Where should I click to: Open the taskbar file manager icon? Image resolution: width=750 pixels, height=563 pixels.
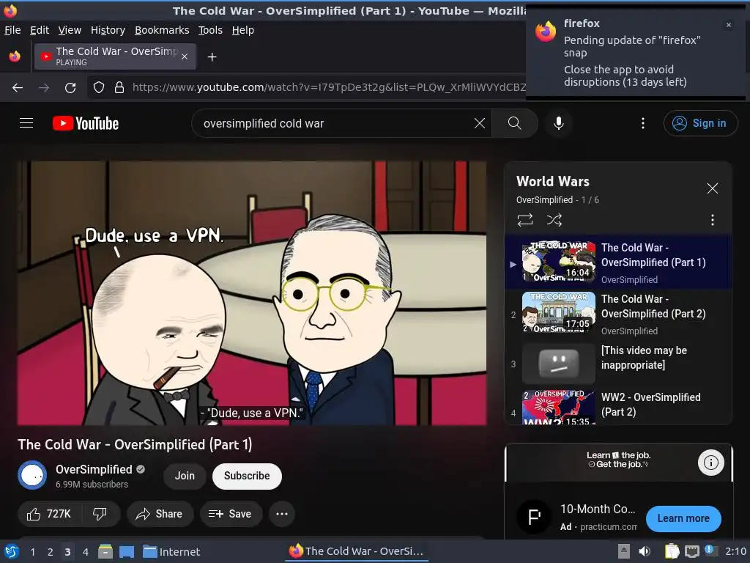pyautogui.click(x=105, y=551)
